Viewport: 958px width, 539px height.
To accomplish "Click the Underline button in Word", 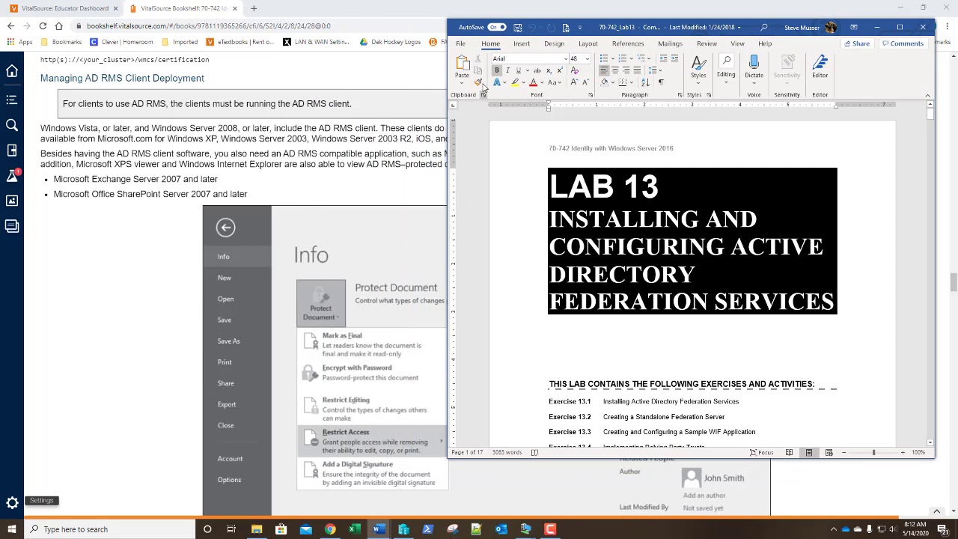I will click(517, 70).
